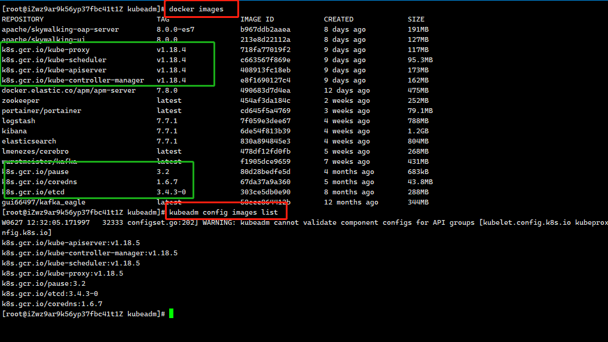Click image ID e8f1690127c4
Viewport: 608px width, 342px height.
coord(265,80)
